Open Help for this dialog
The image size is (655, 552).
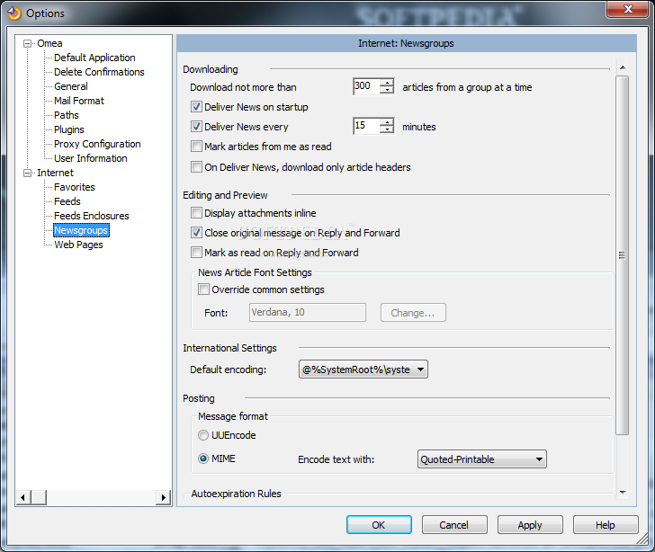(x=606, y=525)
